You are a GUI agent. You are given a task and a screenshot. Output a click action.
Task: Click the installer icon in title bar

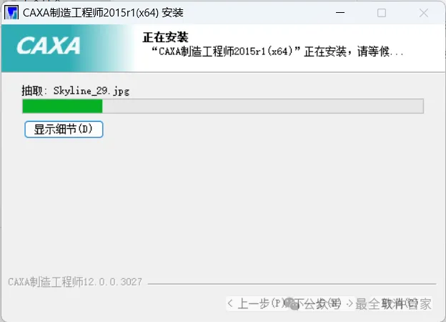click(x=11, y=13)
